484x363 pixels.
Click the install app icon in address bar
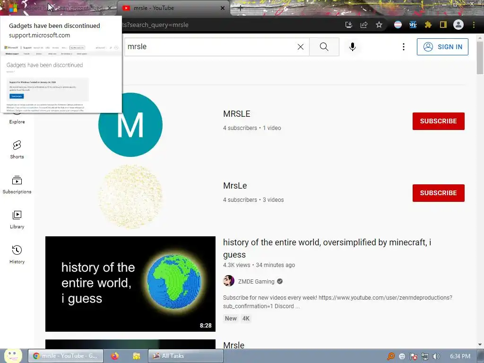coord(349,25)
